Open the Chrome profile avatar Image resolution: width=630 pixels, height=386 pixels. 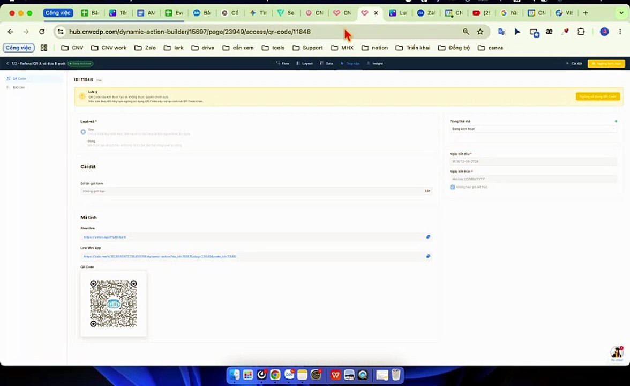click(x=604, y=32)
